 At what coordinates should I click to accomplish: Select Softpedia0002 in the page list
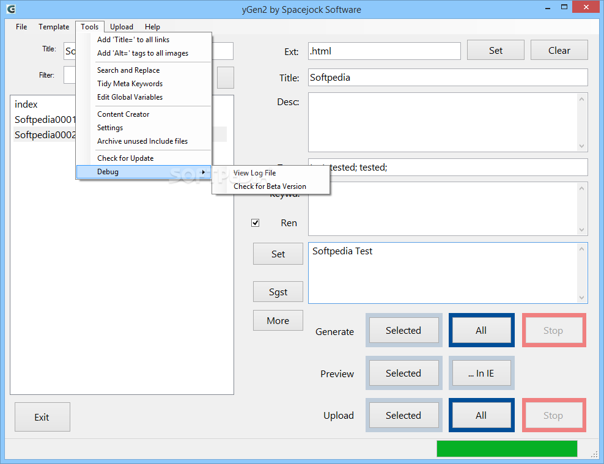tap(44, 134)
